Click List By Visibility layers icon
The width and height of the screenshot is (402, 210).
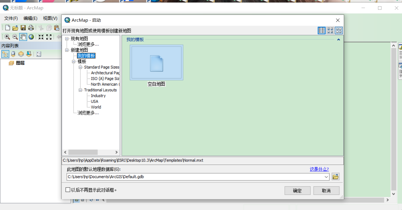(21, 54)
